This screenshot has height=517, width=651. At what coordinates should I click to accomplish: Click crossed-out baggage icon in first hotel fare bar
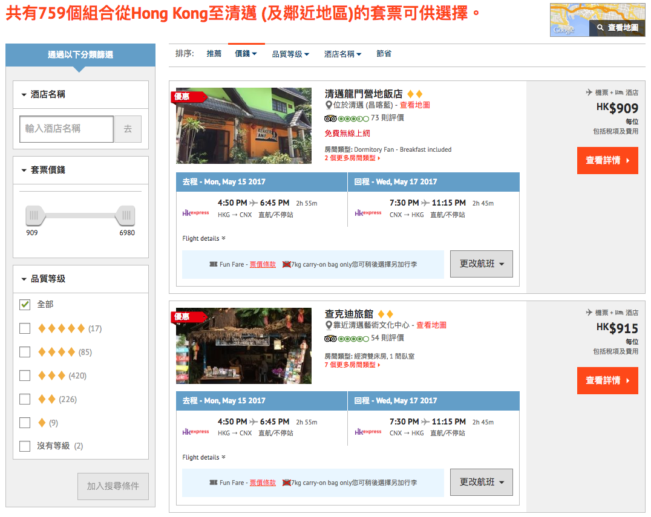tap(286, 264)
